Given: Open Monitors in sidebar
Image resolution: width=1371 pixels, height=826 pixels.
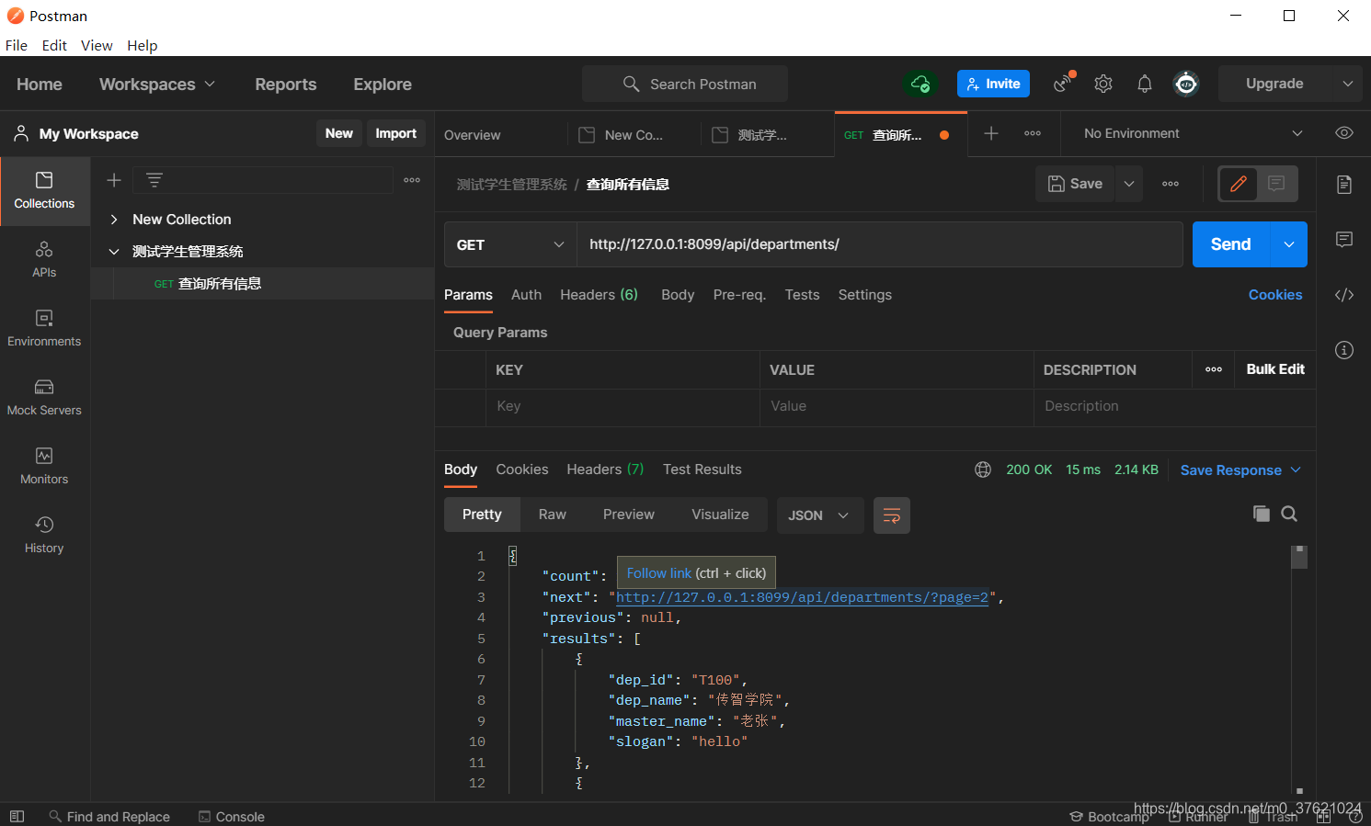Looking at the screenshot, I should pyautogui.click(x=44, y=467).
